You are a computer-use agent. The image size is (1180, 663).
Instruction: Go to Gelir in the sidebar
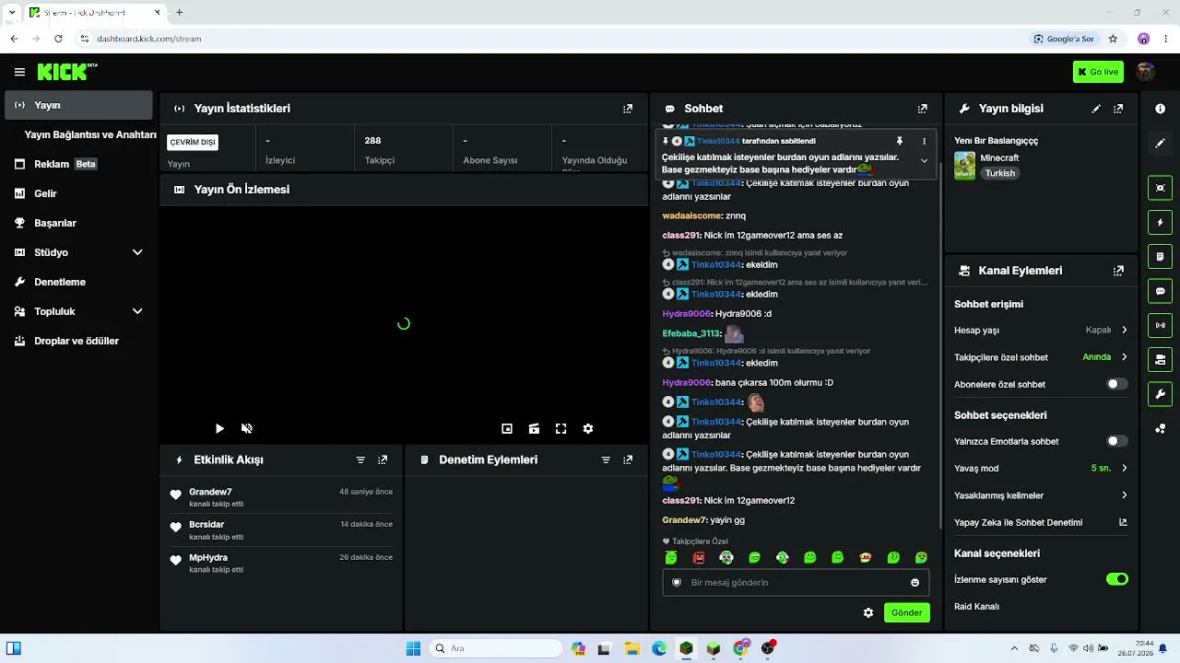click(78, 193)
